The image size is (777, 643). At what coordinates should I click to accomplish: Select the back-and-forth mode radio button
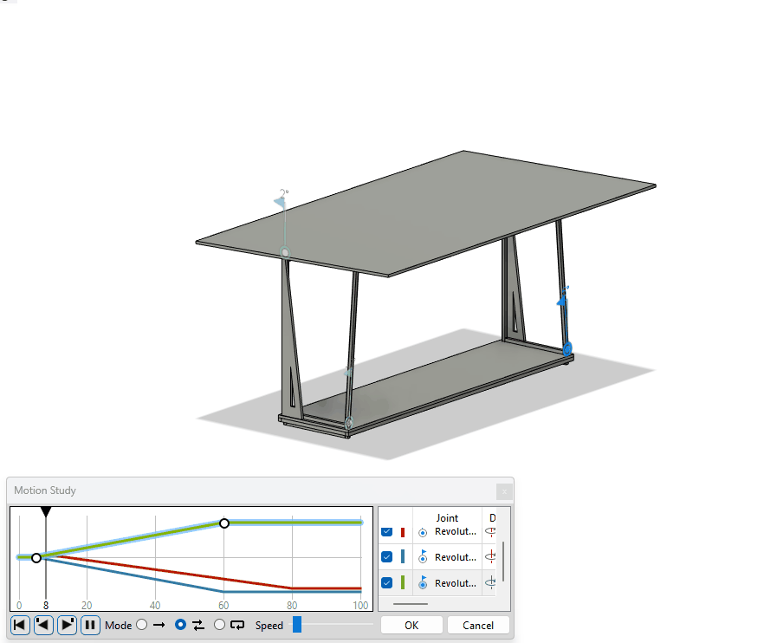pyautogui.click(x=181, y=625)
